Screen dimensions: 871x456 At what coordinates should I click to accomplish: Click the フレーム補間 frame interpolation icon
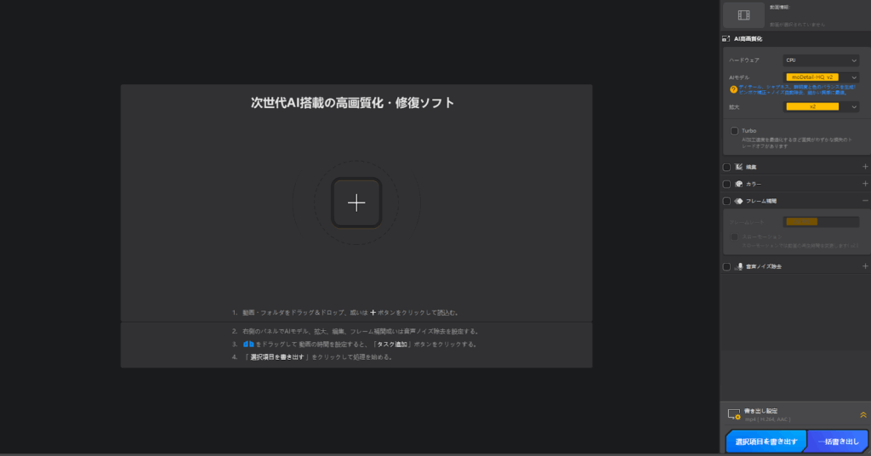pyautogui.click(x=738, y=201)
